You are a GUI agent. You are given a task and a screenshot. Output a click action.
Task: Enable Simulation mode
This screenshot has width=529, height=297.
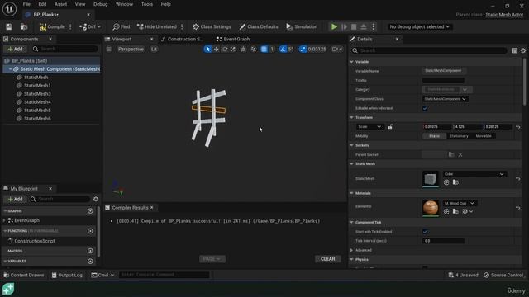click(x=302, y=27)
